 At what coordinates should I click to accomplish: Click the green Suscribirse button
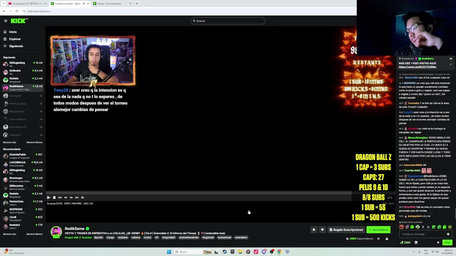pos(378,230)
